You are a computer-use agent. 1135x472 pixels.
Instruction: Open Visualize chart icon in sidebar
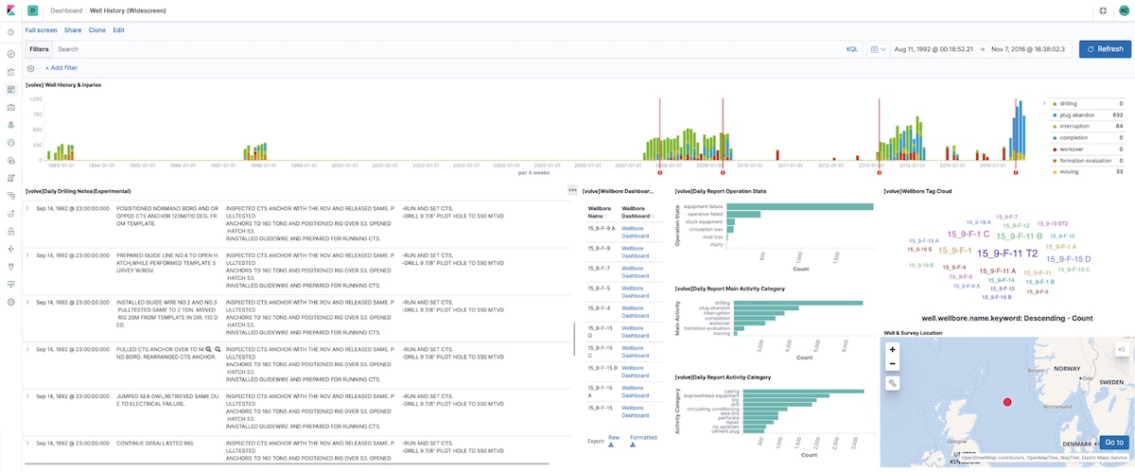[10, 72]
